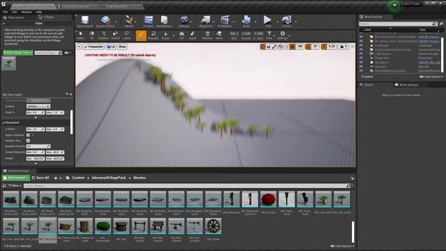Go to the Content folder breadcrumb

click(78, 178)
